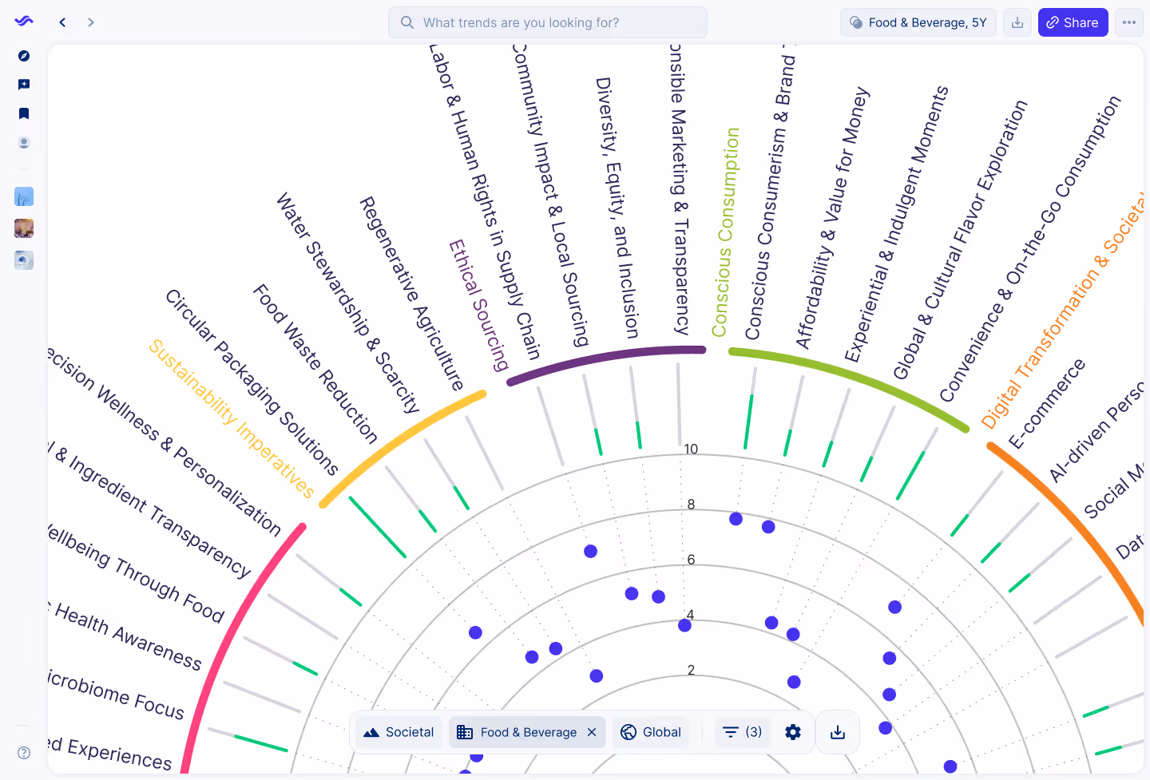Click Global & Cultural Flavor Exploration label
The width and height of the screenshot is (1150, 780).
(961, 240)
